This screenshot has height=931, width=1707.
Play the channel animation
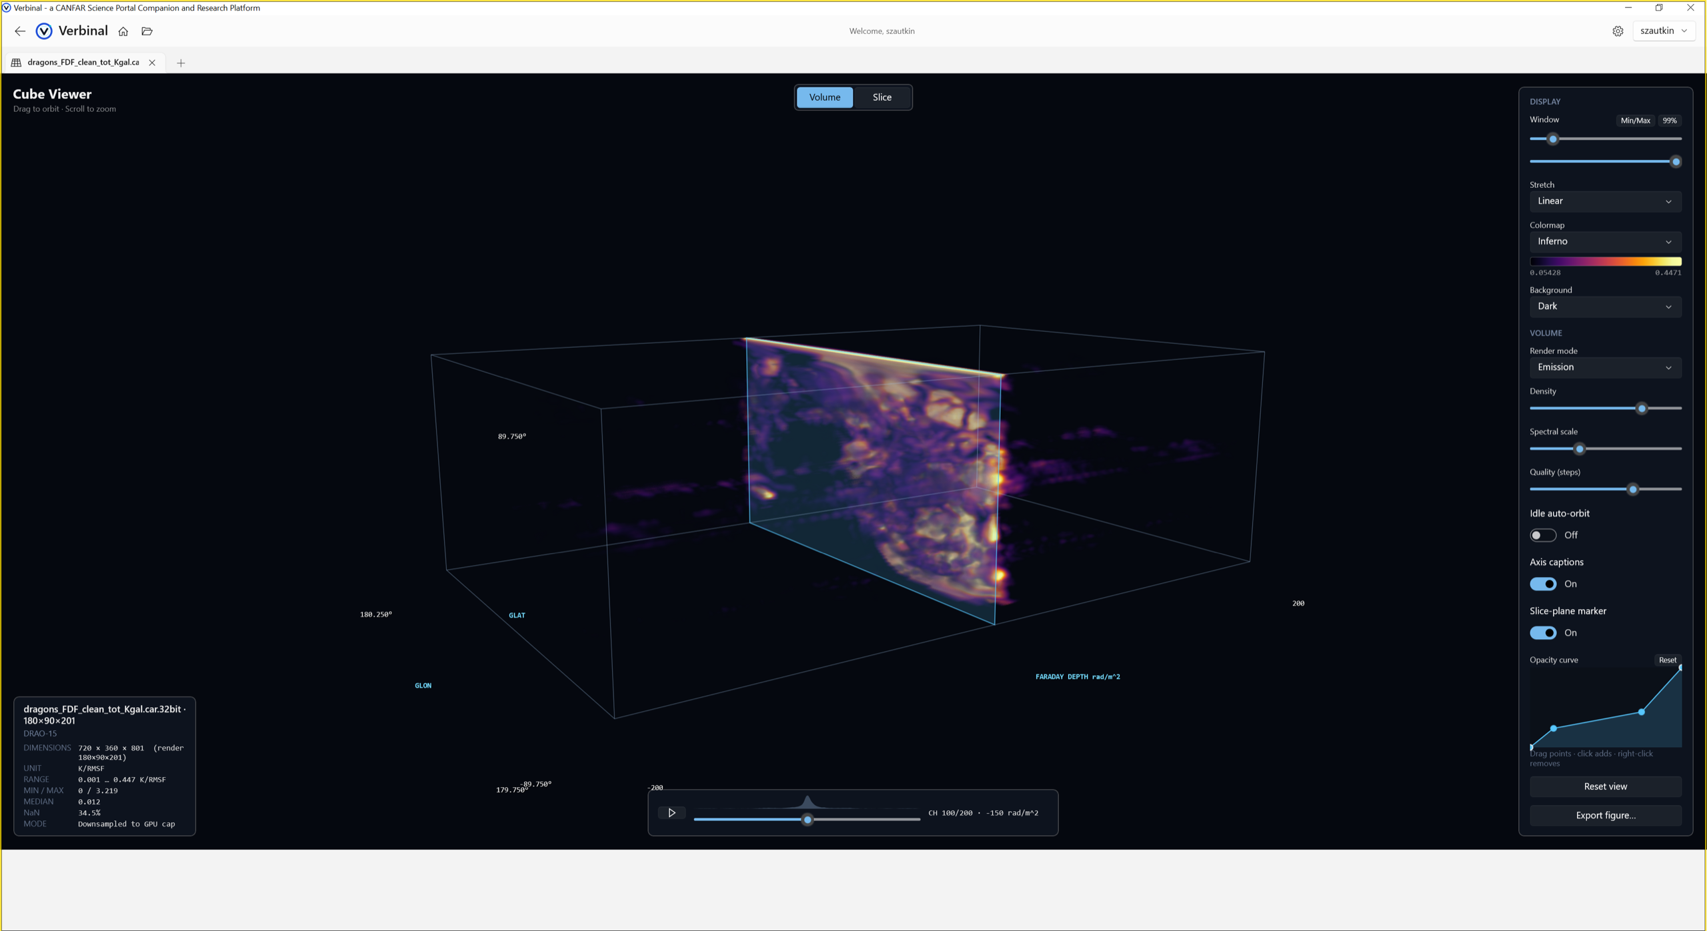pyautogui.click(x=672, y=813)
